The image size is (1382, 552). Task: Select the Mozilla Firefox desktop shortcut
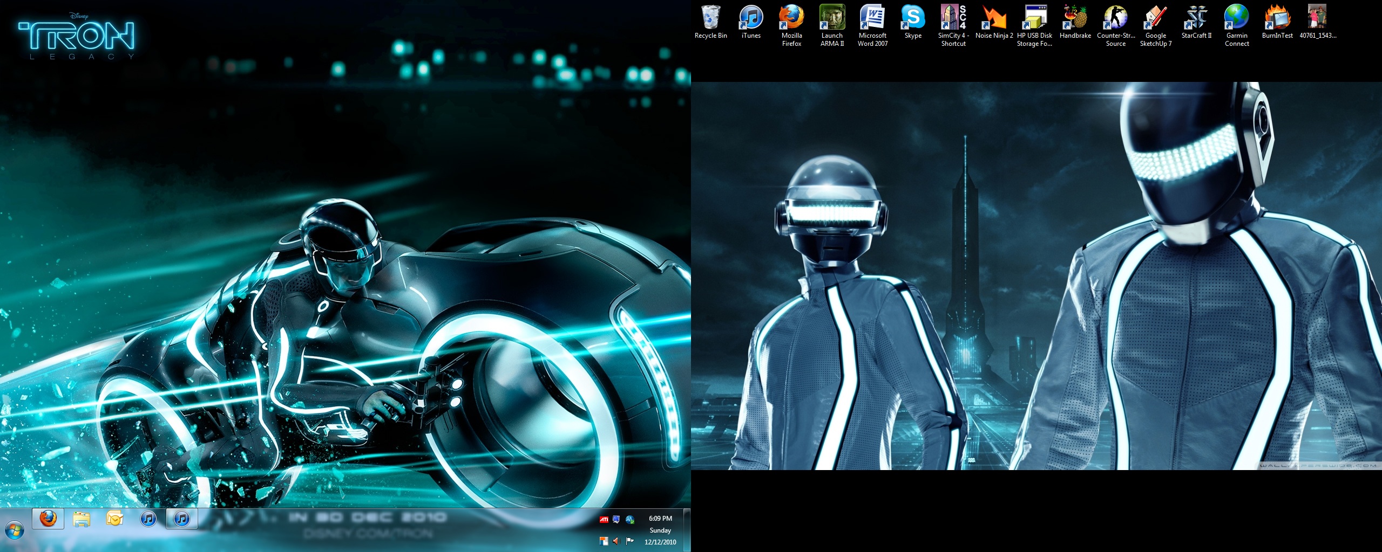791,26
